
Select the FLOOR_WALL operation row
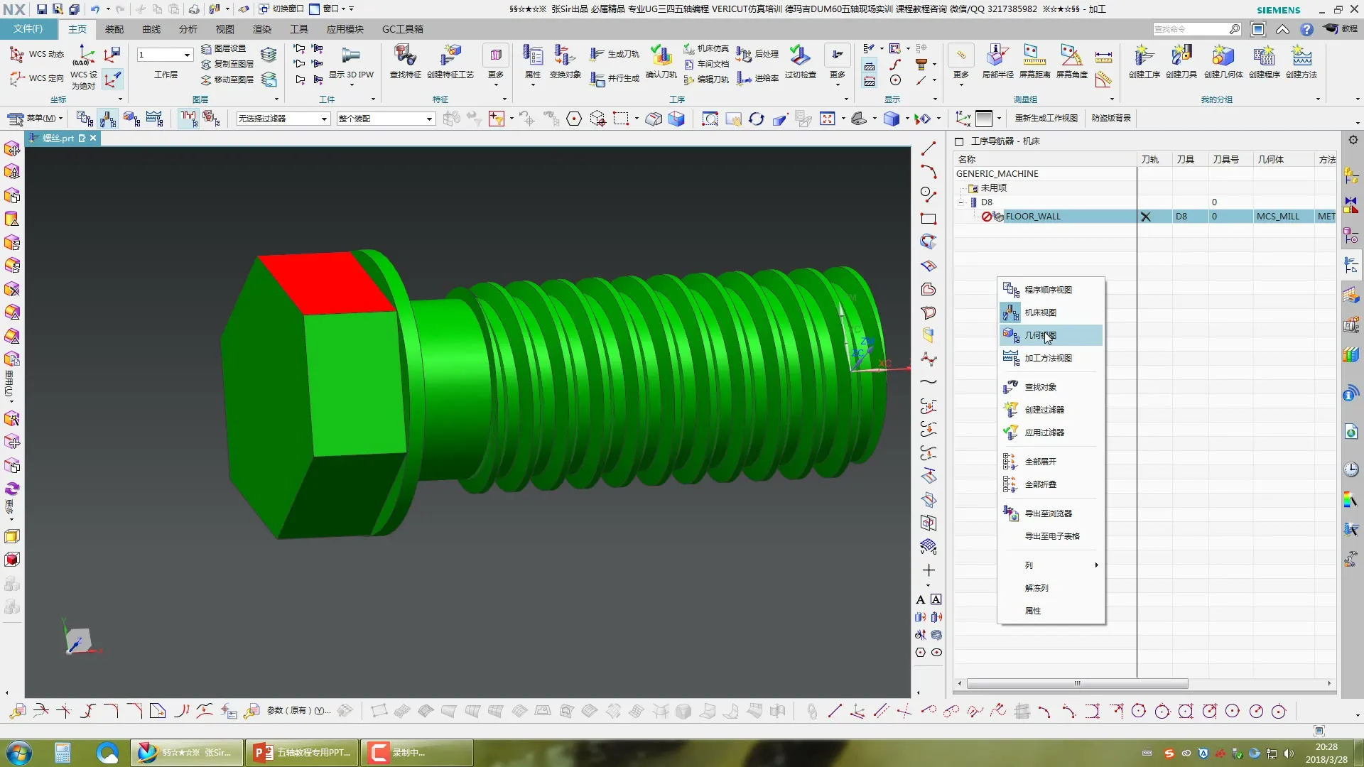[x=1033, y=217]
